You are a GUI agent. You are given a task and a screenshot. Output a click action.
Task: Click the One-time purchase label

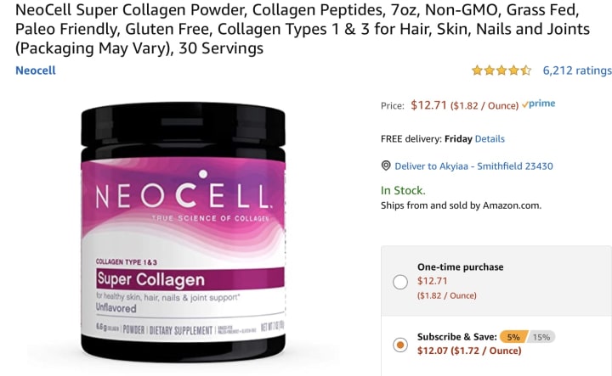pyautogui.click(x=460, y=267)
